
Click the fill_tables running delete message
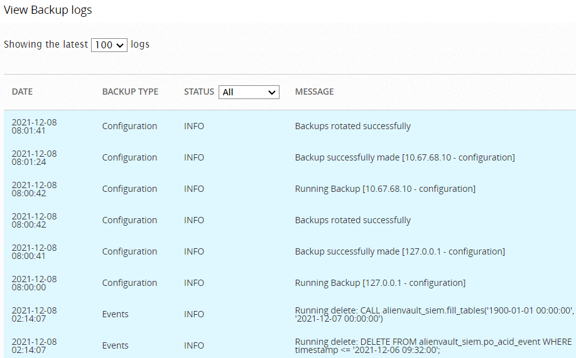pos(432,314)
